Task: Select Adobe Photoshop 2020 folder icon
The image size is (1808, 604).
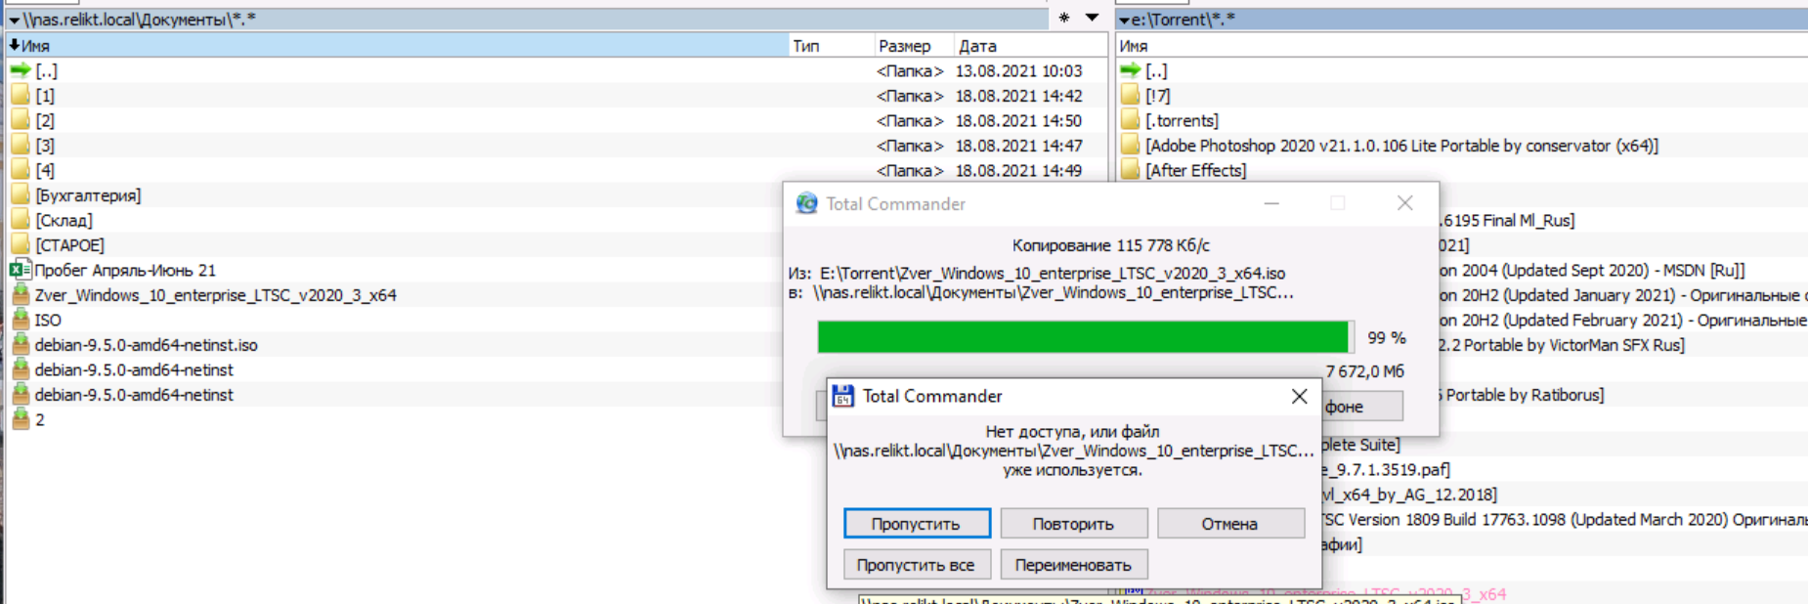Action: pos(1131,145)
